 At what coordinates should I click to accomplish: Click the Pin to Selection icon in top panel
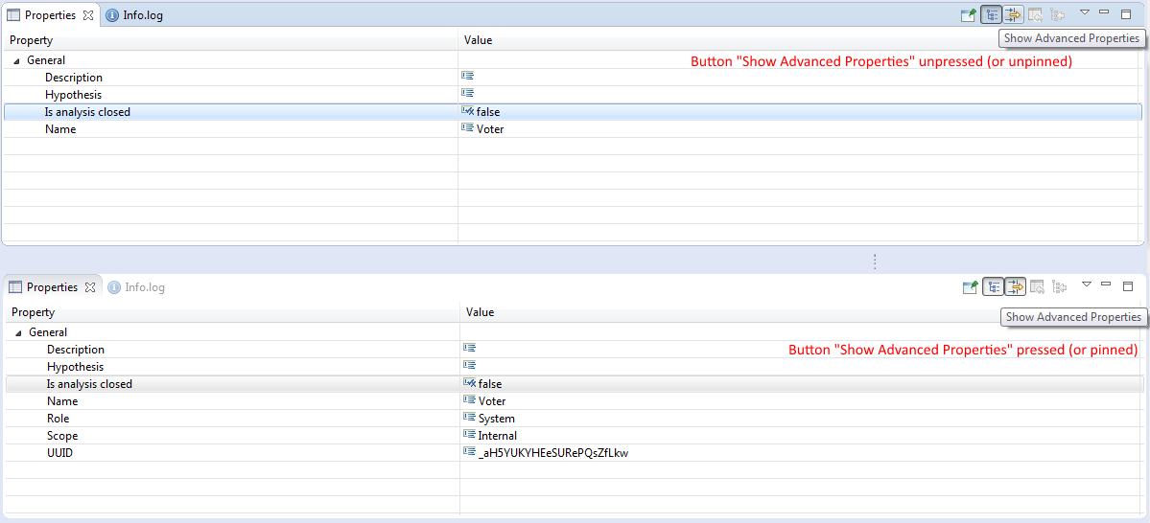pyautogui.click(x=969, y=14)
